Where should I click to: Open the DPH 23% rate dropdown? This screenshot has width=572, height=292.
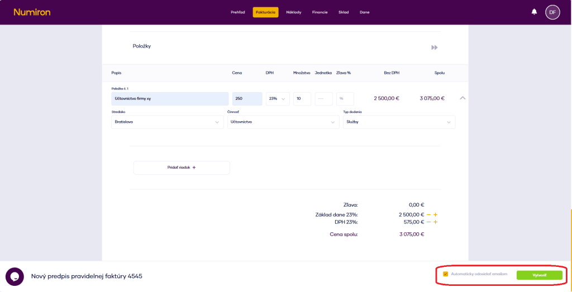click(x=278, y=99)
